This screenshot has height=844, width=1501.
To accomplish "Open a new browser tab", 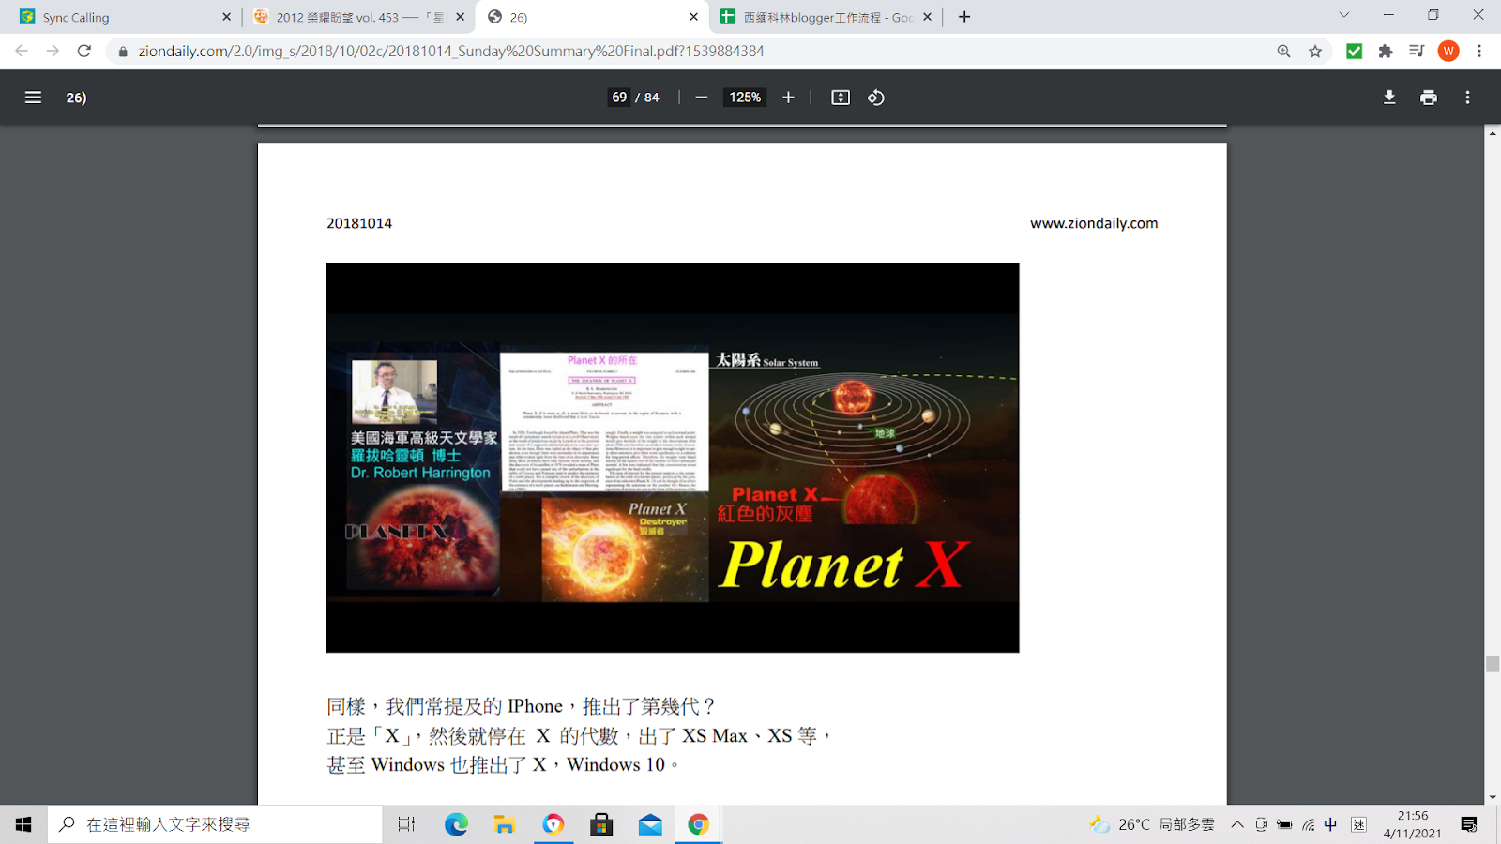I will click(964, 17).
